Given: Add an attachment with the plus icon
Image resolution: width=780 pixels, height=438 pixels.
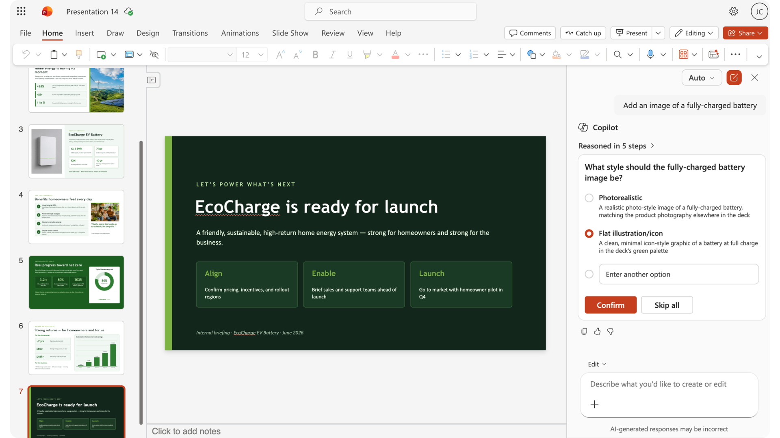Looking at the screenshot, I should click(594, 404).
